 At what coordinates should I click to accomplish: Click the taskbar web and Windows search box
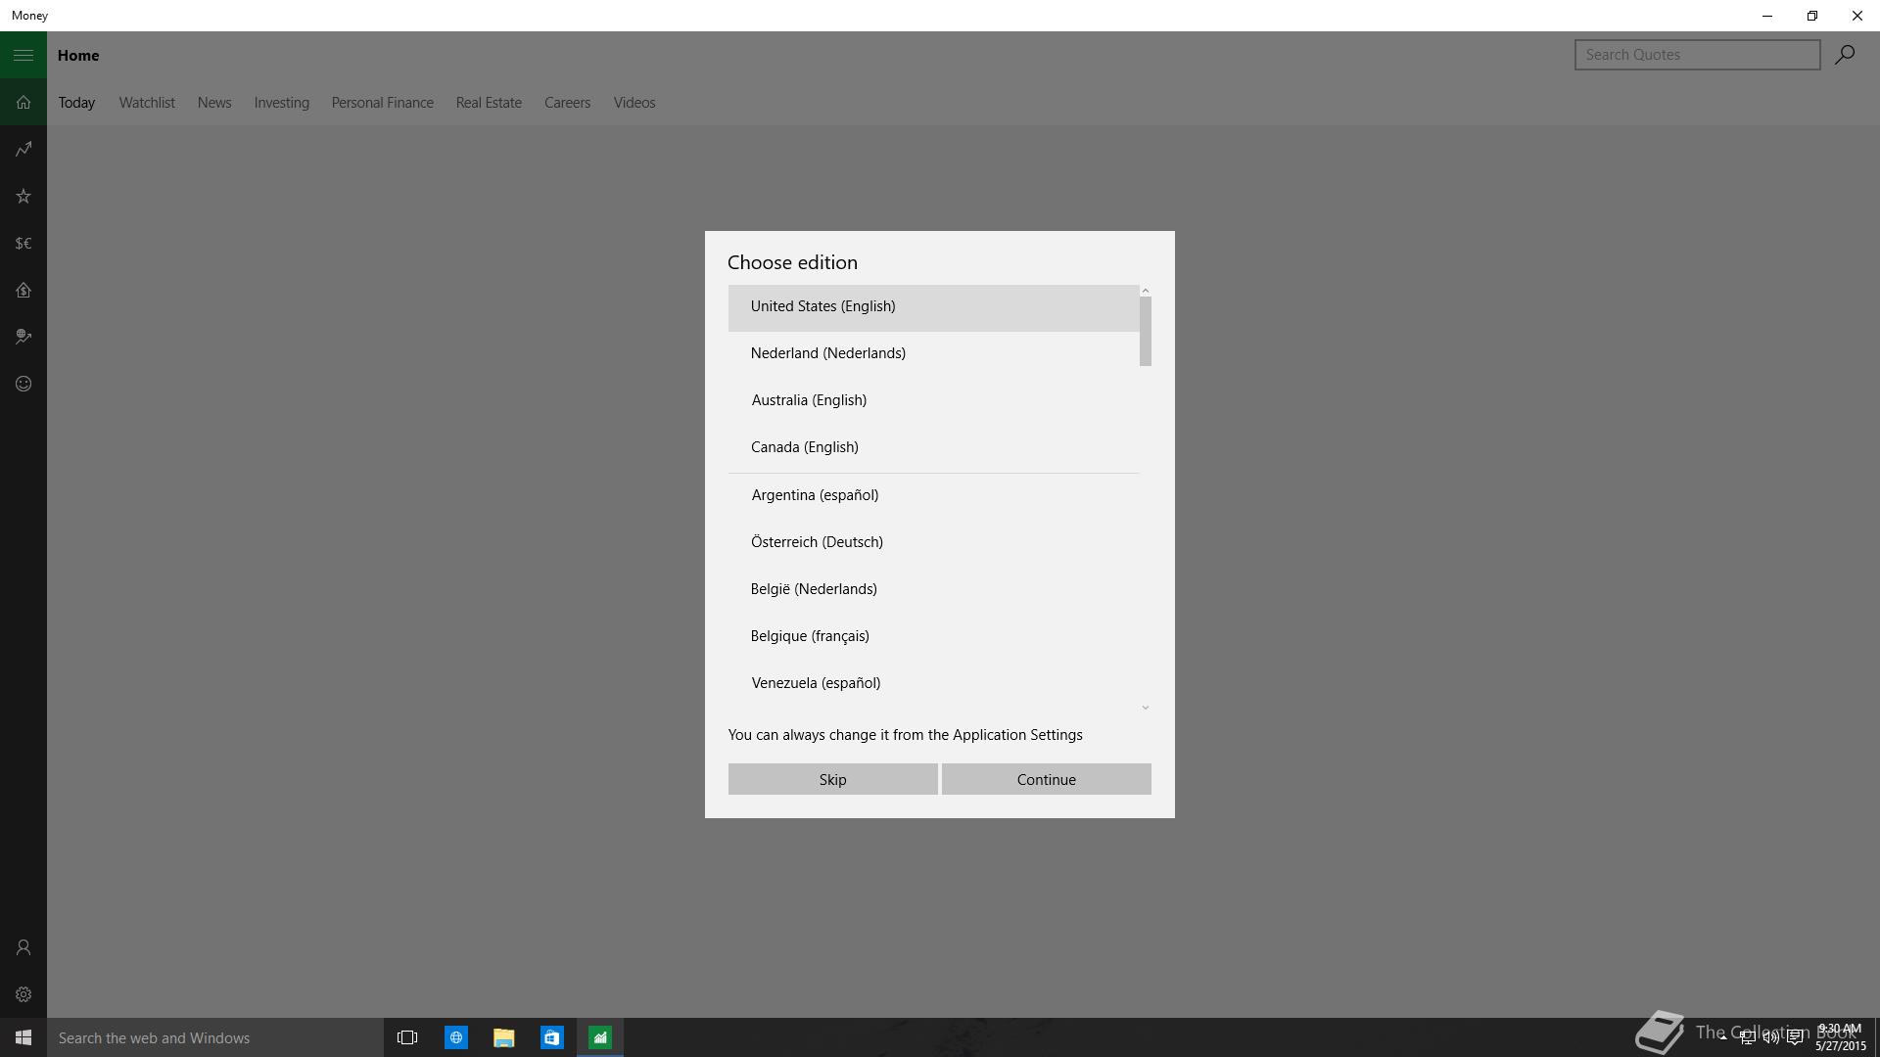click(x=215, y=1037)
